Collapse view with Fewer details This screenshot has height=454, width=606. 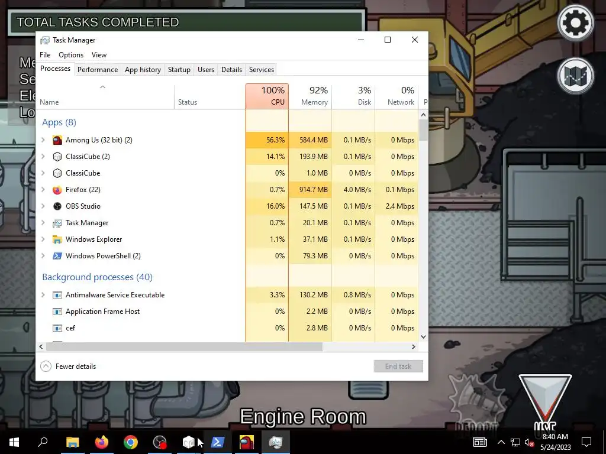(x=69, y=367)
